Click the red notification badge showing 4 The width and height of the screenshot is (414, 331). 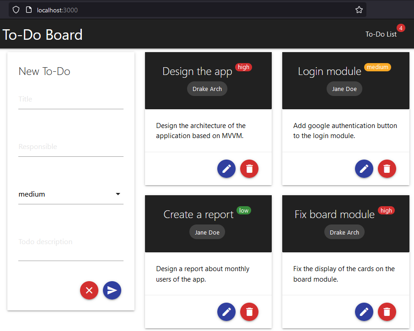coord(401,27)
